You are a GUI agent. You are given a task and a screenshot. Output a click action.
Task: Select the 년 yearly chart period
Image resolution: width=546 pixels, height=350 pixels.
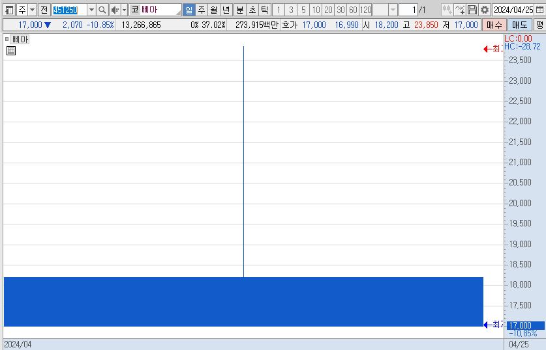(x=226, y=10)
